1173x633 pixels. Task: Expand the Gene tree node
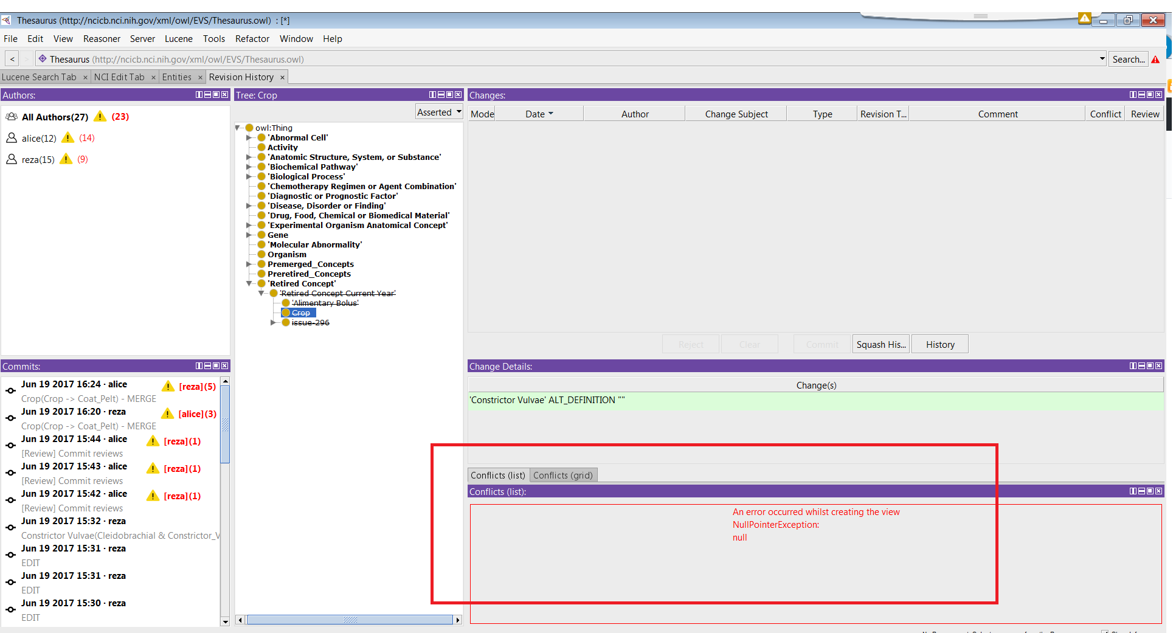pyautogui.click(x=249, y=235)
